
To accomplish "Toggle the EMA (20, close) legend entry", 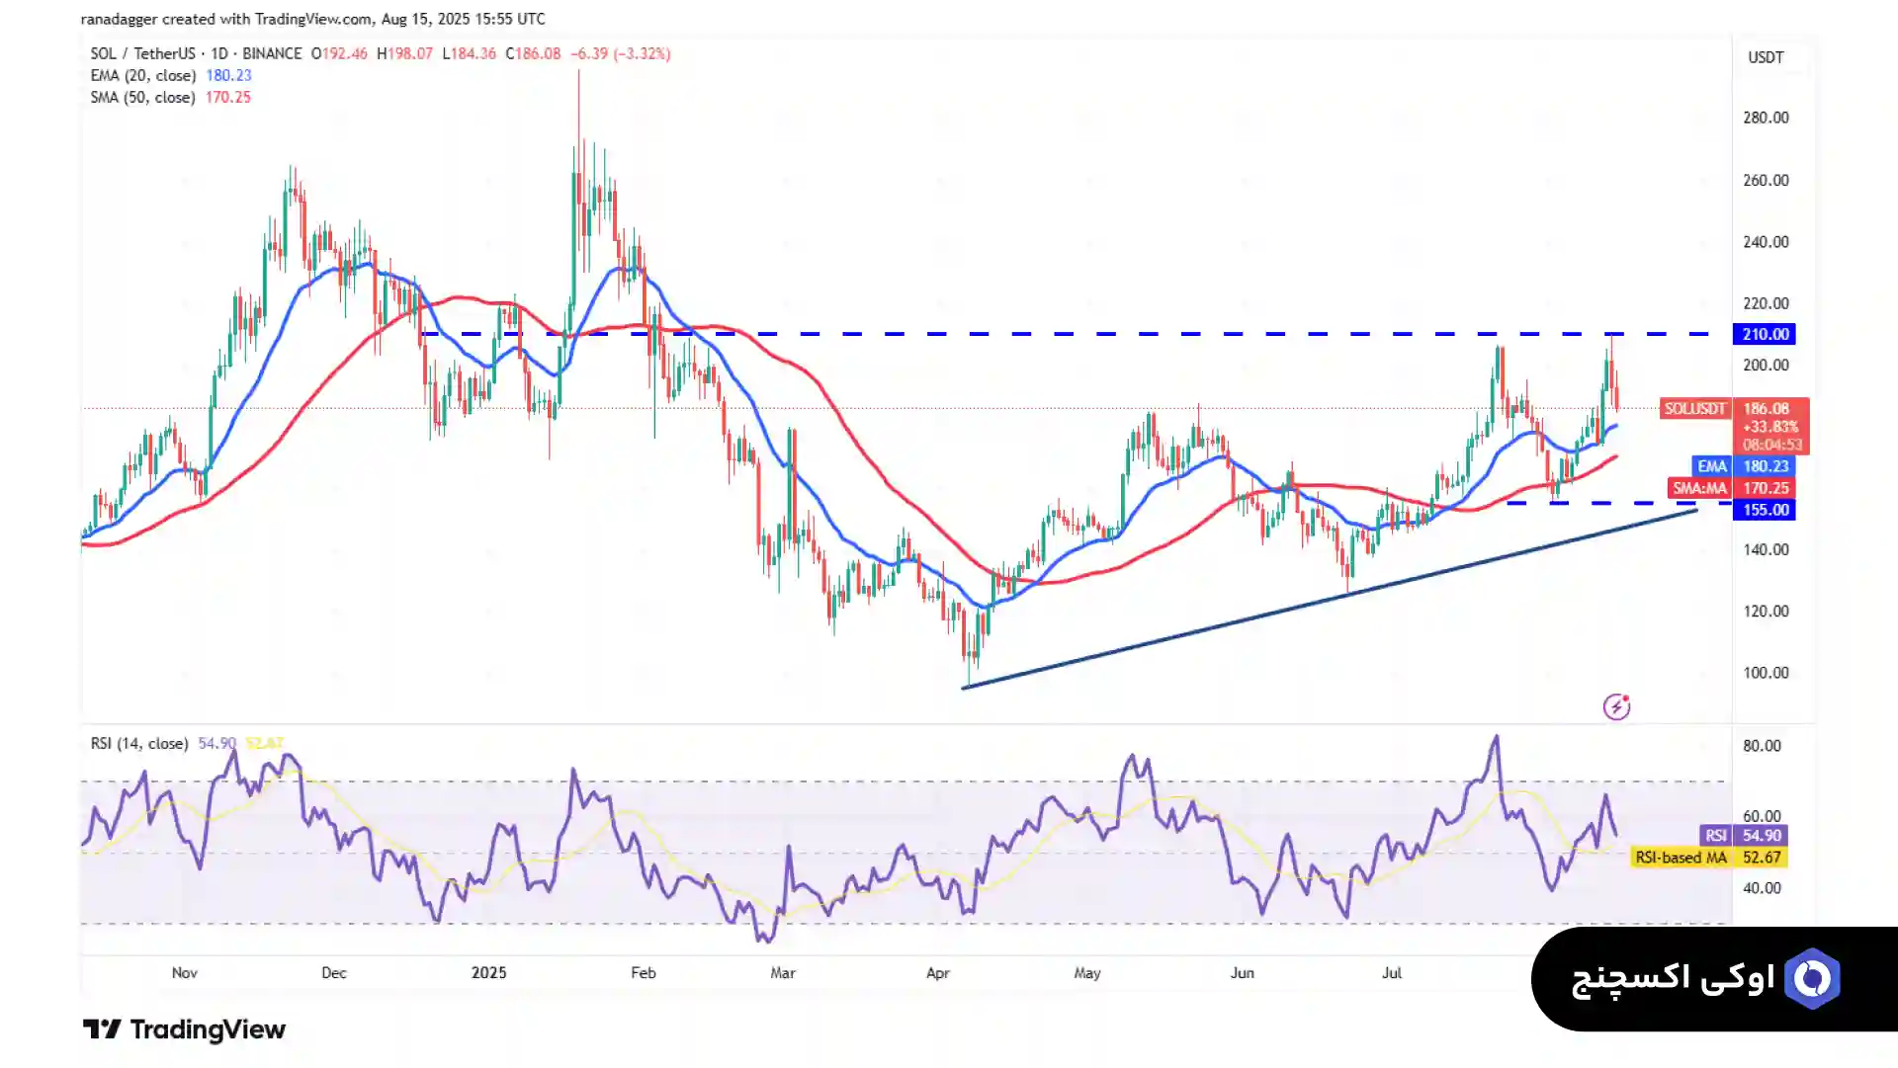I will point(142,75).
